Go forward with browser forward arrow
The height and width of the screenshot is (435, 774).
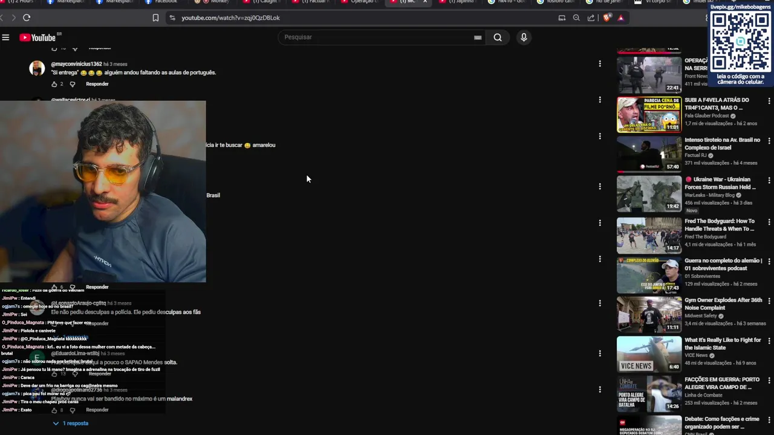coord(13,18)
